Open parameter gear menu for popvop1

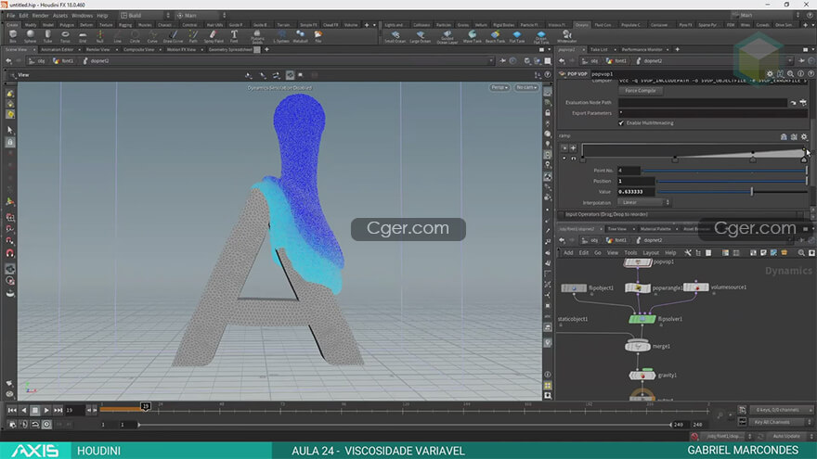pyautogui.click(x=770, y=74)
